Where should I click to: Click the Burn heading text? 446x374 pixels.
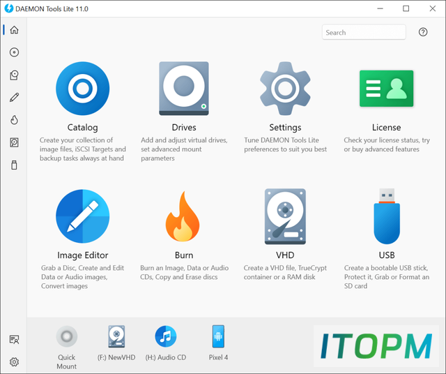(x=184, y=255)
